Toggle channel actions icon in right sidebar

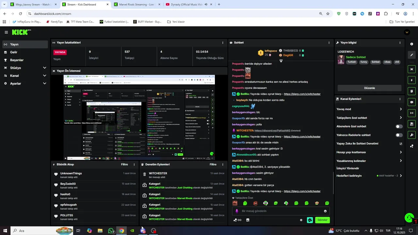[411, 124]
